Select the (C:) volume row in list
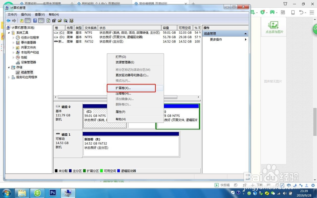The image size is (317, 198). [x=127, y=33]
